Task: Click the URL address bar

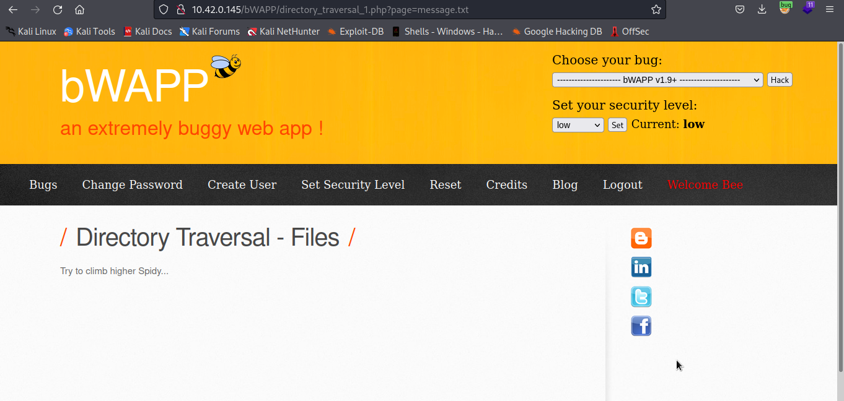Action: click(409, 10)
